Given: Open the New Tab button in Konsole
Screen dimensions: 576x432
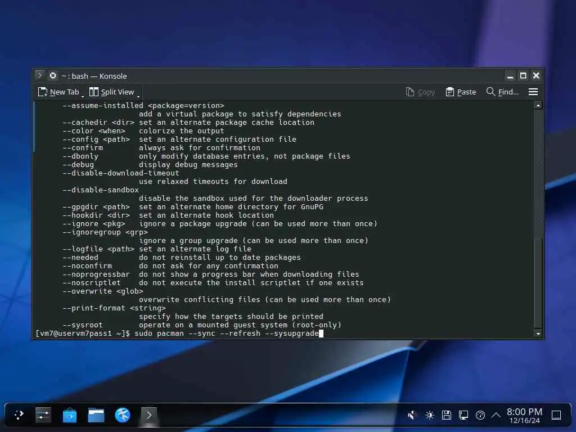Looking at the screenshot, I should [58, 92].
